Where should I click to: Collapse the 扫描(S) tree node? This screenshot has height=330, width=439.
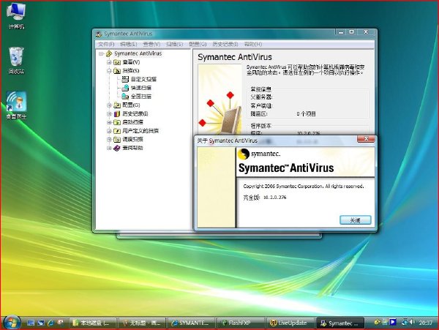(x=109, y=71)
